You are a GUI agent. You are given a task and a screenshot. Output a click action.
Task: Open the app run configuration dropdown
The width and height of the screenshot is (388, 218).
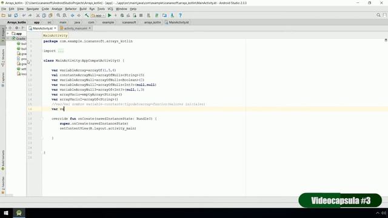(x=98, y=15)
